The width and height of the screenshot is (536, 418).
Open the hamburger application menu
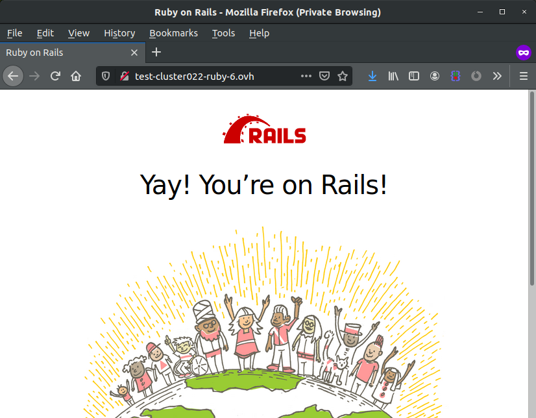523,76
